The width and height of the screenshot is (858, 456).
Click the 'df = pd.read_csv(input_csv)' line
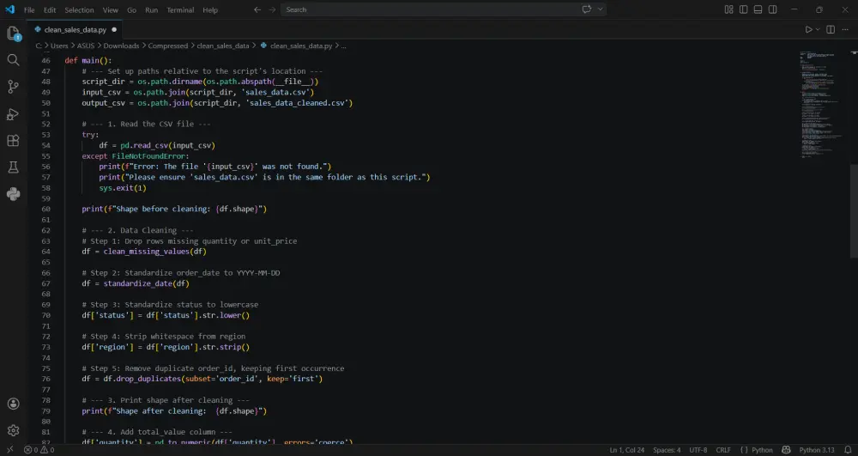point(157,146)
